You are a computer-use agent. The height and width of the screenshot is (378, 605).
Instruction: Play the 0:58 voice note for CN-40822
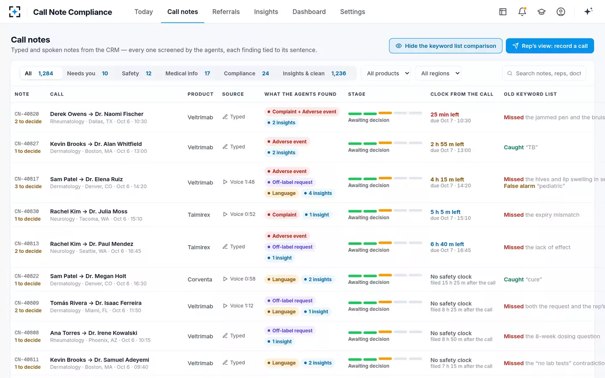tap(225, 279)
